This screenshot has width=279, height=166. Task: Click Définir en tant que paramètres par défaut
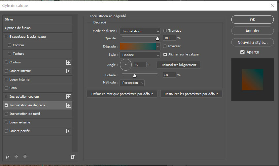pos(122,94)
